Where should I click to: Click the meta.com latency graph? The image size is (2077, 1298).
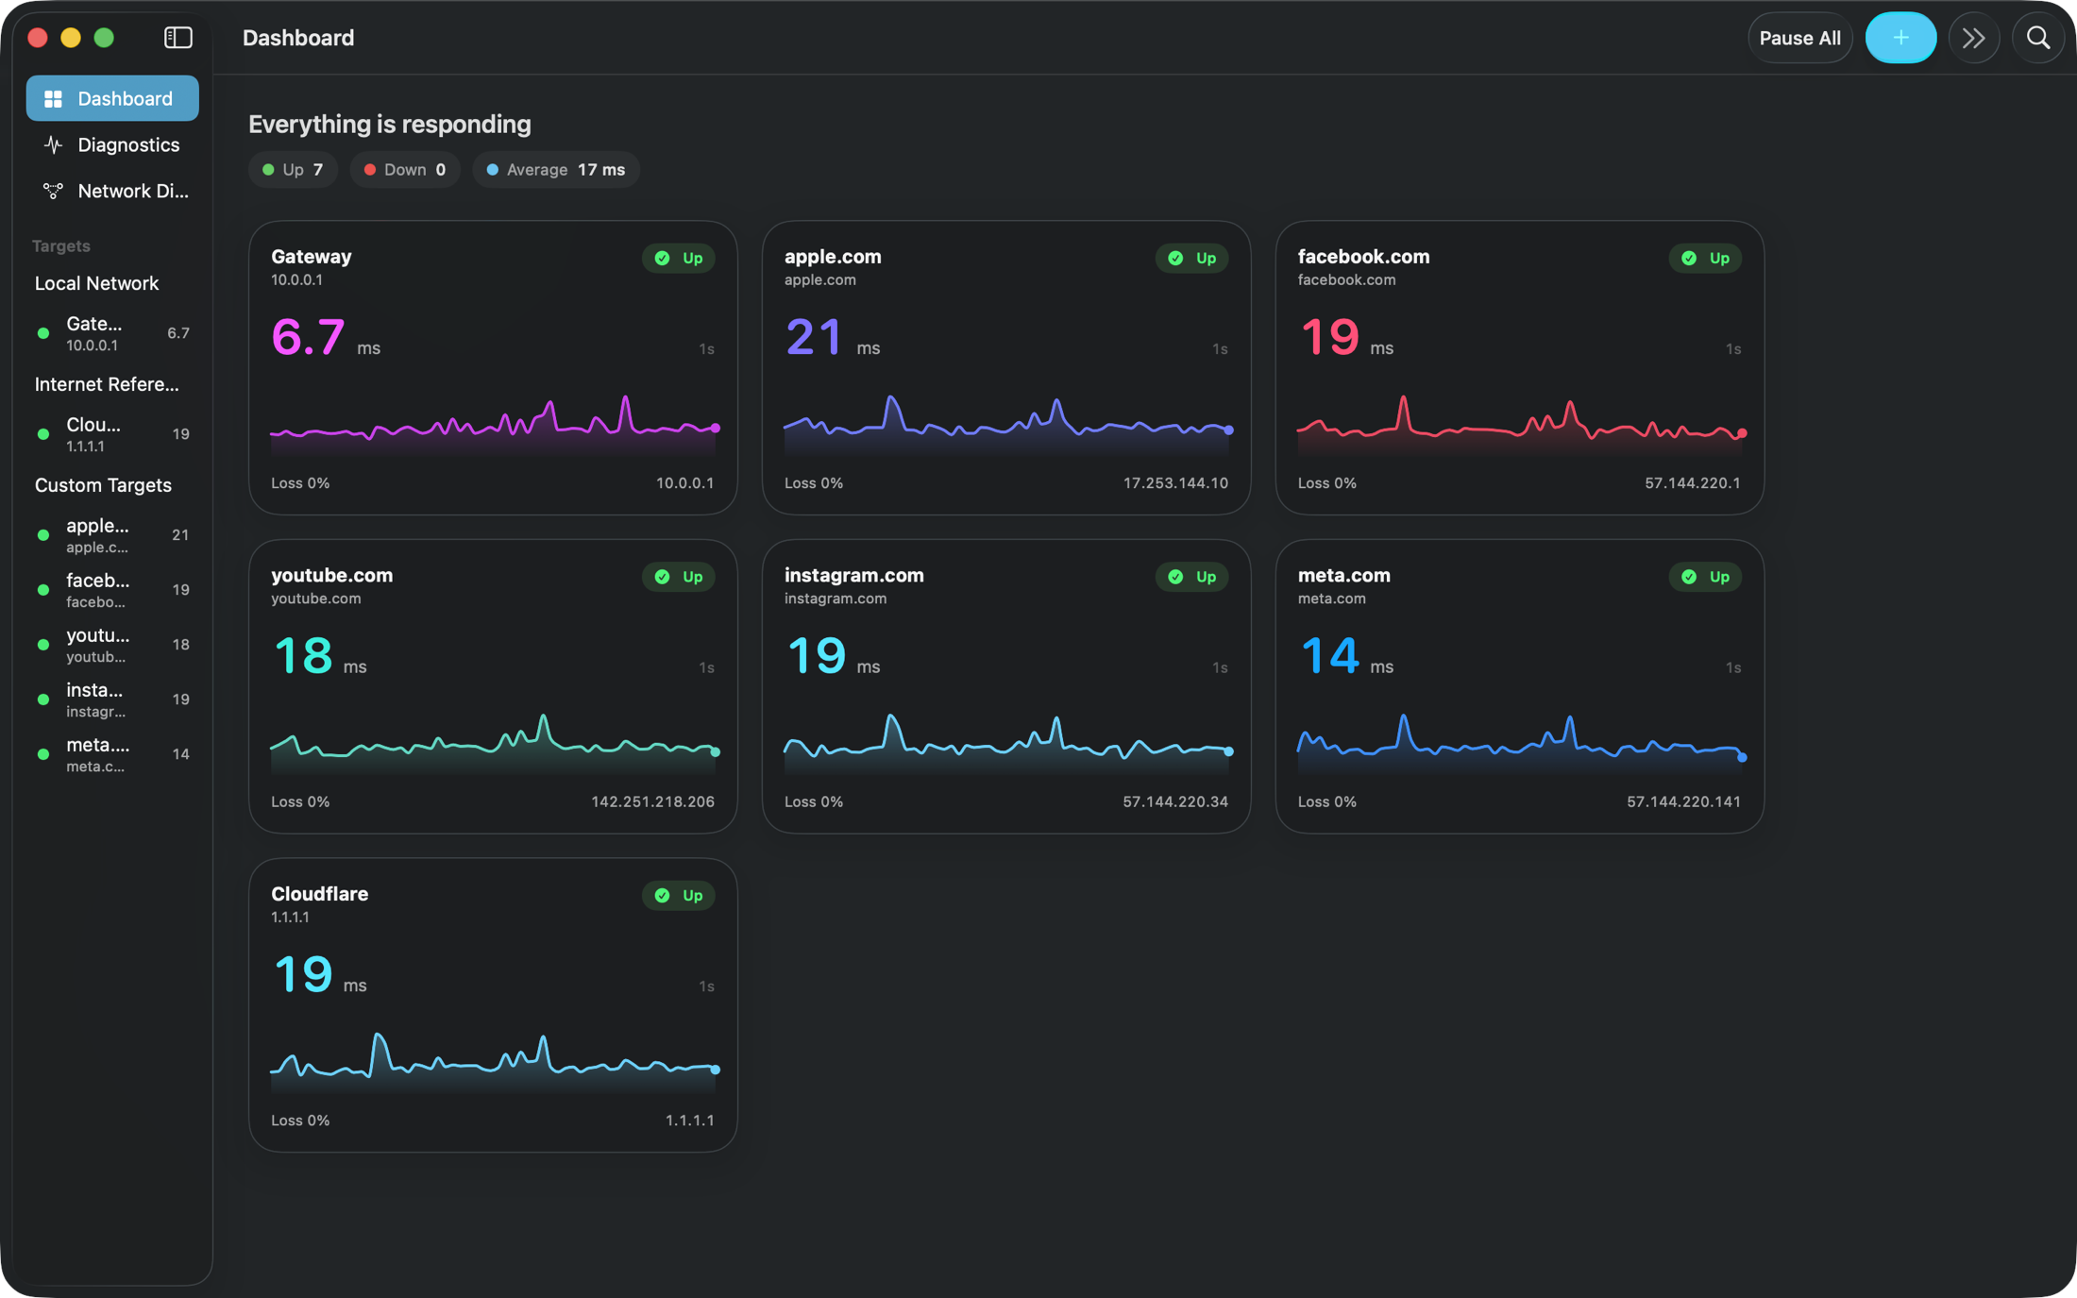pyautogui.click(x=1521, y=743)
